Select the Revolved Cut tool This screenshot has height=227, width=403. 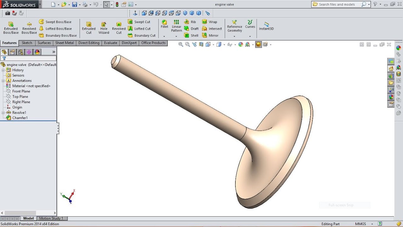[x=119, y=28]
